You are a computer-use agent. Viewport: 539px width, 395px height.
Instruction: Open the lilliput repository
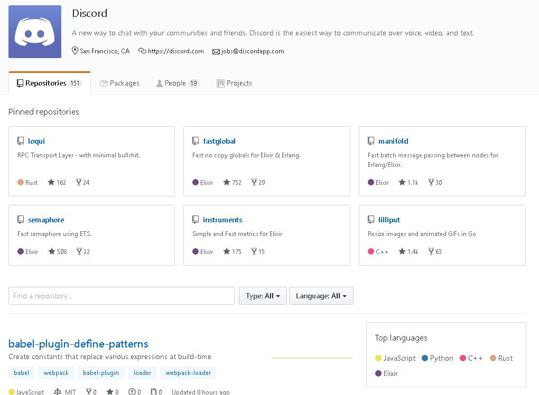coord(389,220)
